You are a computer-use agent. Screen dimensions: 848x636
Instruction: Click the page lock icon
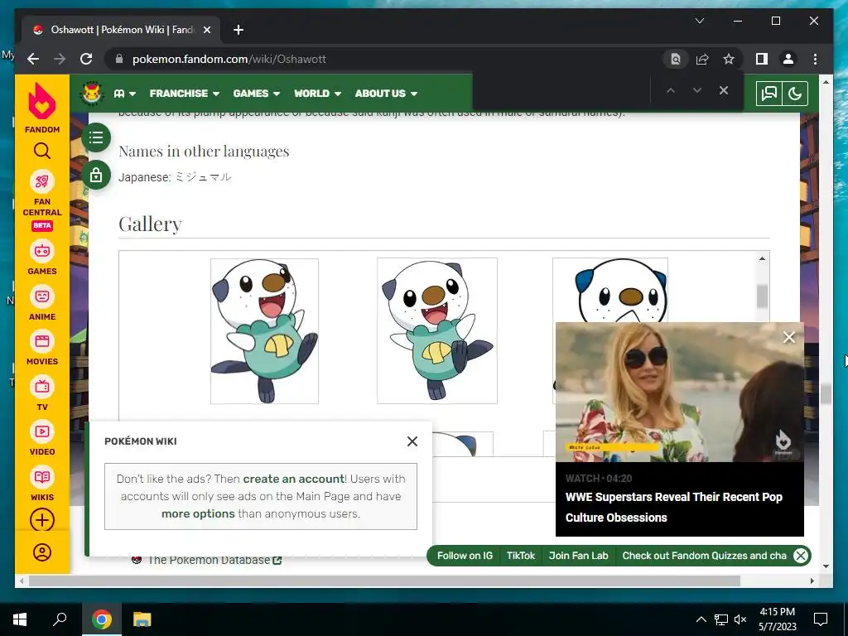coord(96,176)
